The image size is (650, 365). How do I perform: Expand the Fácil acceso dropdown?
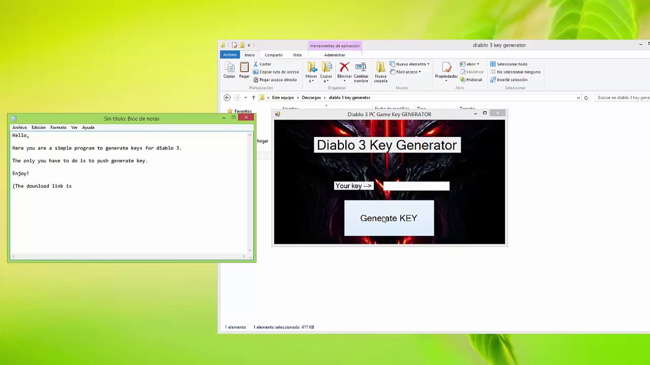tap(406, 72)
